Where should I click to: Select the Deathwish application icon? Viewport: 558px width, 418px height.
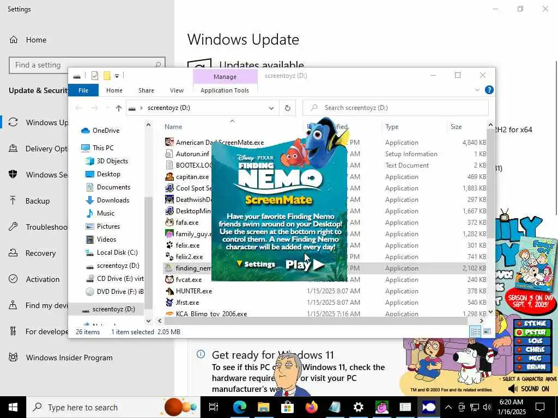pos(169,199)
